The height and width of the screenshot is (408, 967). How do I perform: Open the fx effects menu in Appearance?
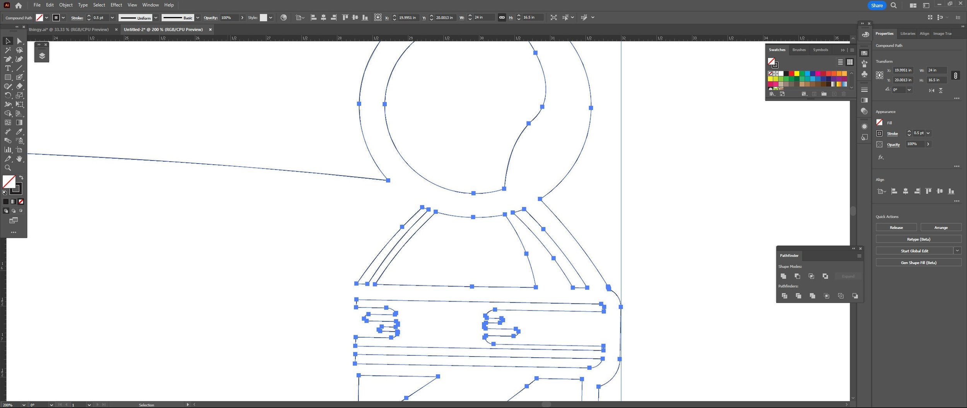click(881, 157)
